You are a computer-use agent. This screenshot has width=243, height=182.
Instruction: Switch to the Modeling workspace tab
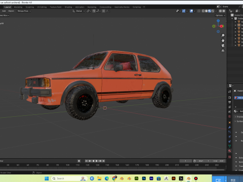(x=18, y=7)
